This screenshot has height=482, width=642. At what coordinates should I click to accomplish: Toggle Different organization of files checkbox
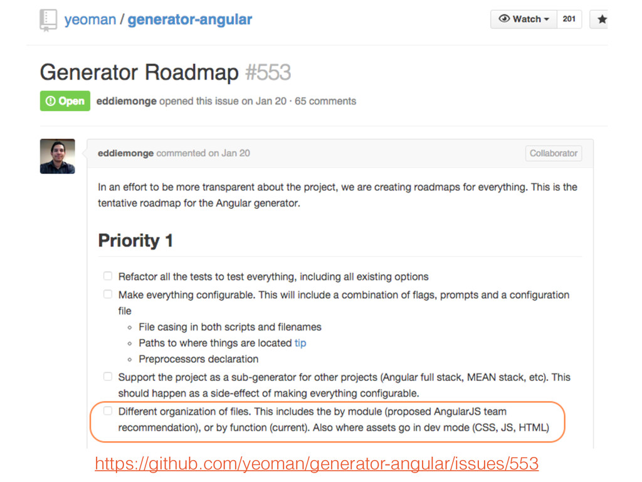(108, 410)
